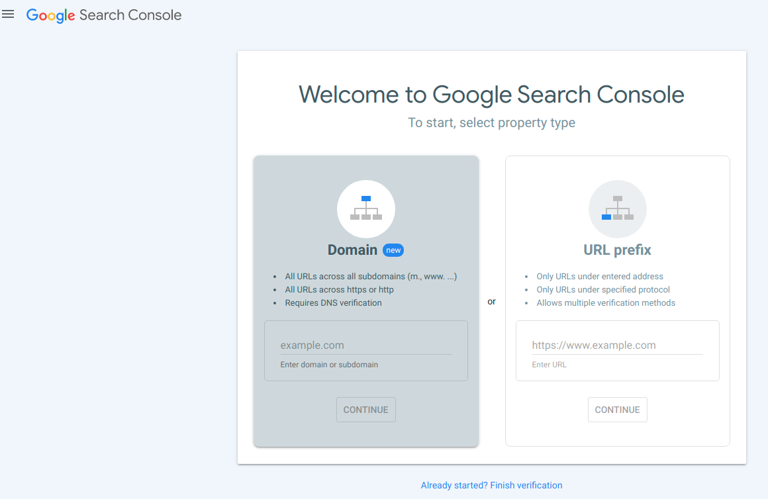768x499 pixels.
Task: Open the hamburger navigation menu
Action: pos(8,14)
